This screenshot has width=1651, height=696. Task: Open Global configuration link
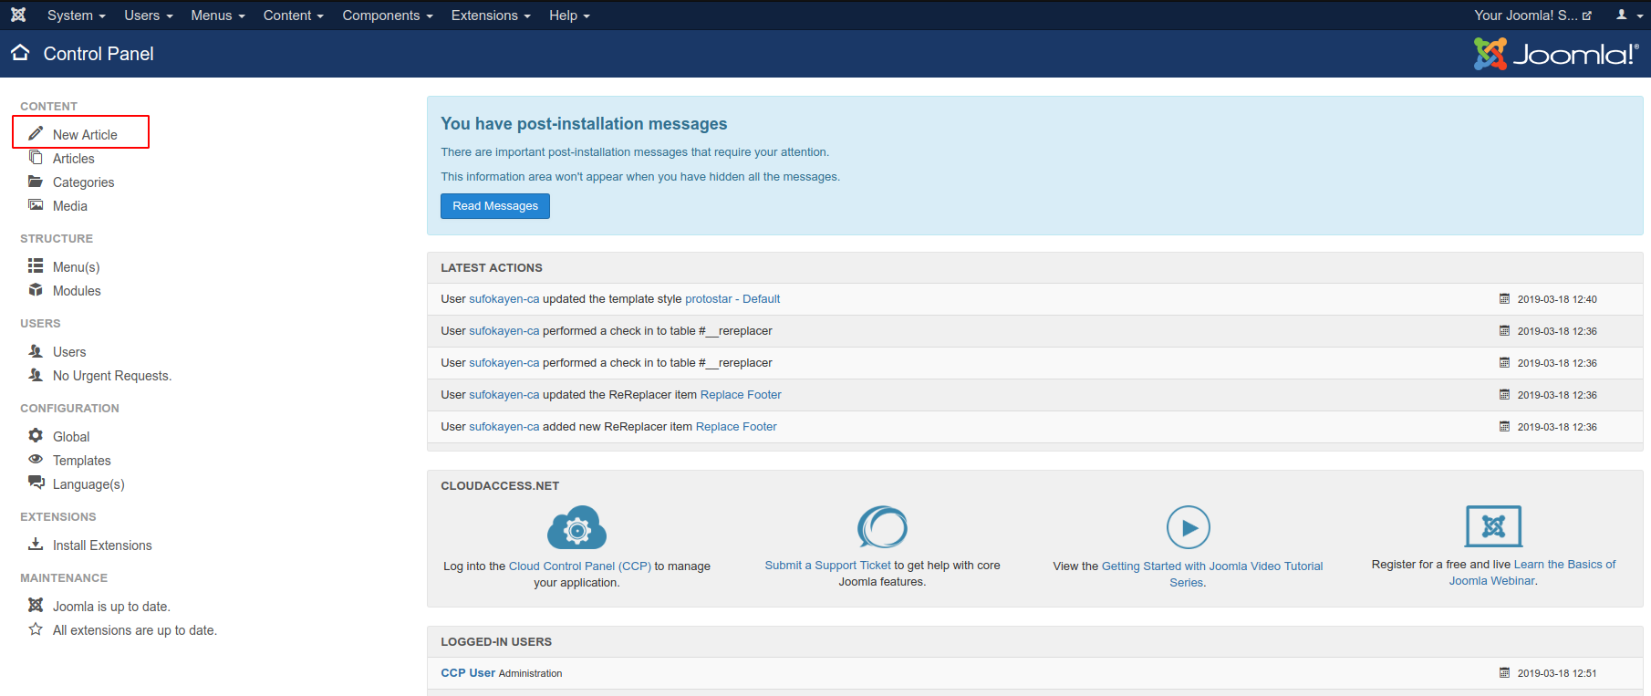pos(71,437)
